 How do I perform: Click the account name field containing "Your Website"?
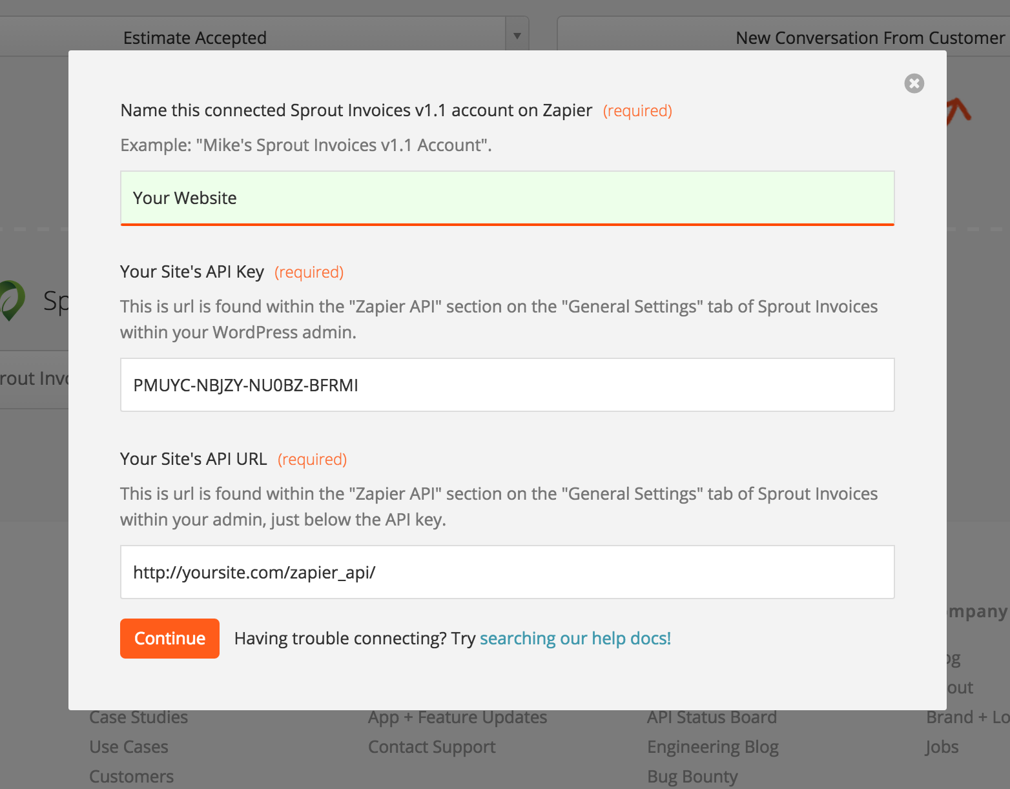[x=507, y=198]
